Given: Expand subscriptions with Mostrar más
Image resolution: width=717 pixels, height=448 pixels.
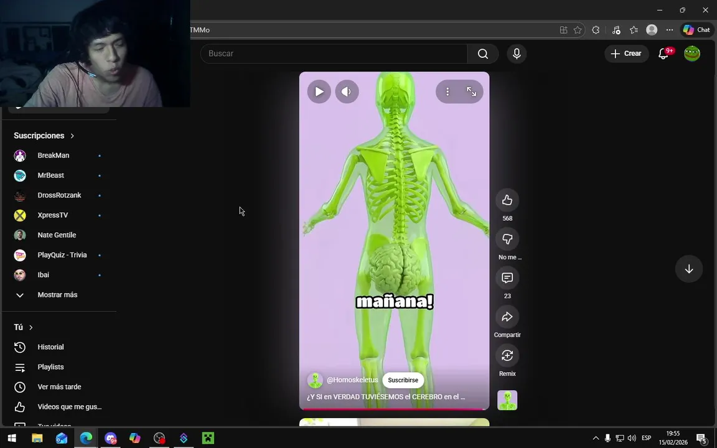Looking at the screenshot, I should (59, 295).
